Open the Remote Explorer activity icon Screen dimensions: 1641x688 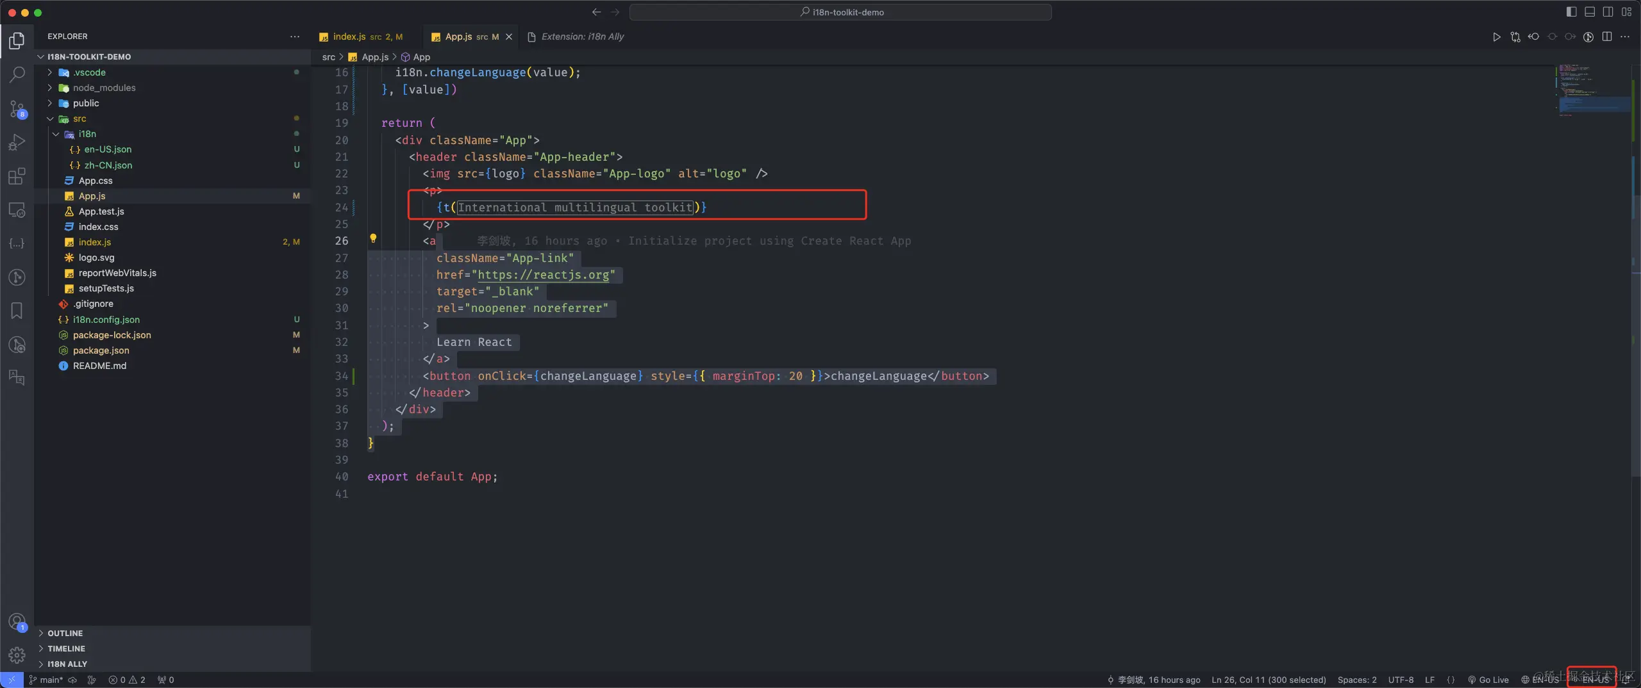(17, 210)
